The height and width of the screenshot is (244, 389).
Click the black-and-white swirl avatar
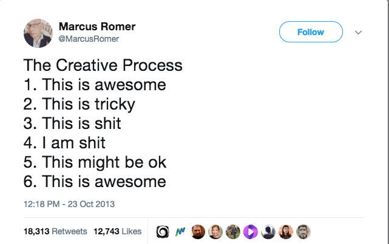click(x=163, y=231)
